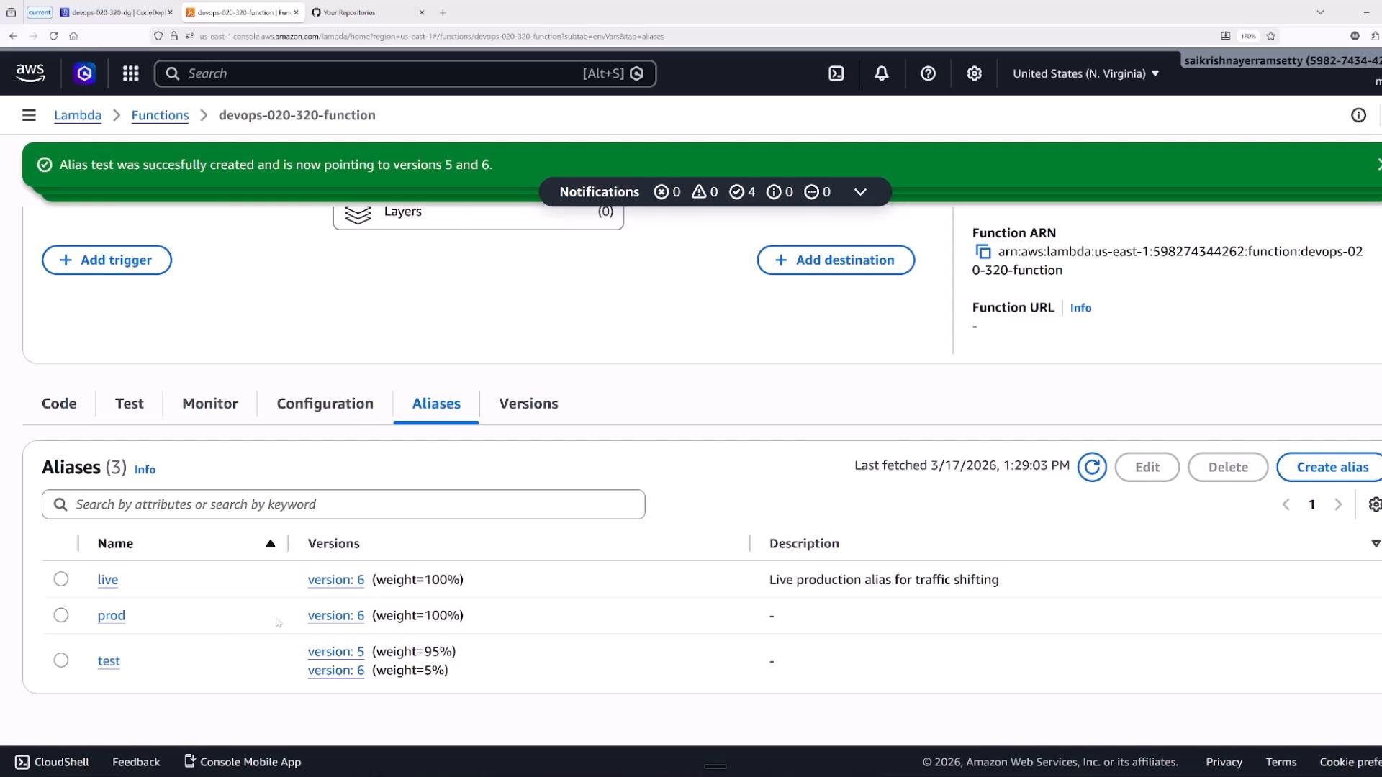Viewport: 1382px width, 777px height.
Task: Refresh the aliases list
Action: click(x=1092, y=467)
